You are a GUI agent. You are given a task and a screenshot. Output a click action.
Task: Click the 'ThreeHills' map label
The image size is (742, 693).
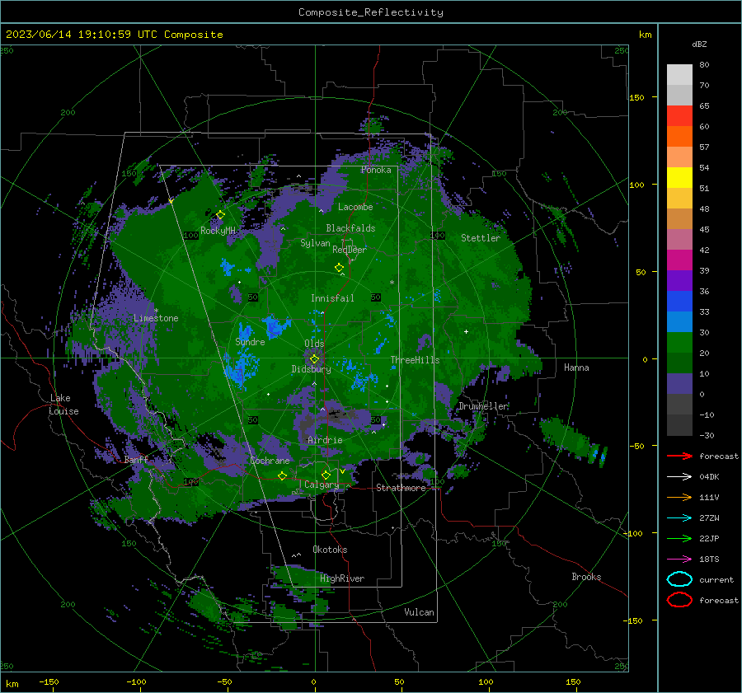coord(415,360)
